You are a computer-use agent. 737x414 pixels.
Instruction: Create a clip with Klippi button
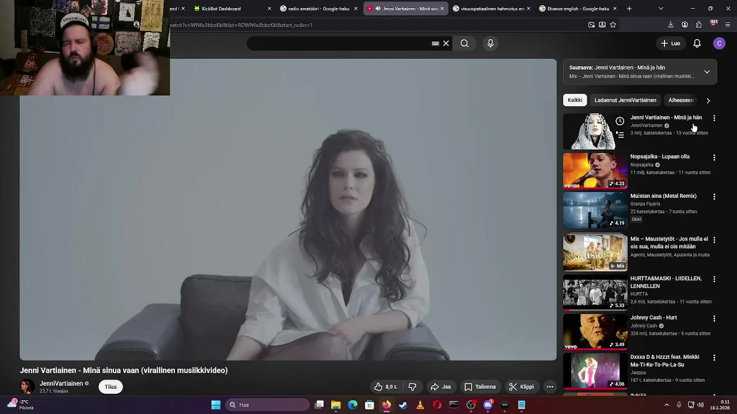coord(521,387)
